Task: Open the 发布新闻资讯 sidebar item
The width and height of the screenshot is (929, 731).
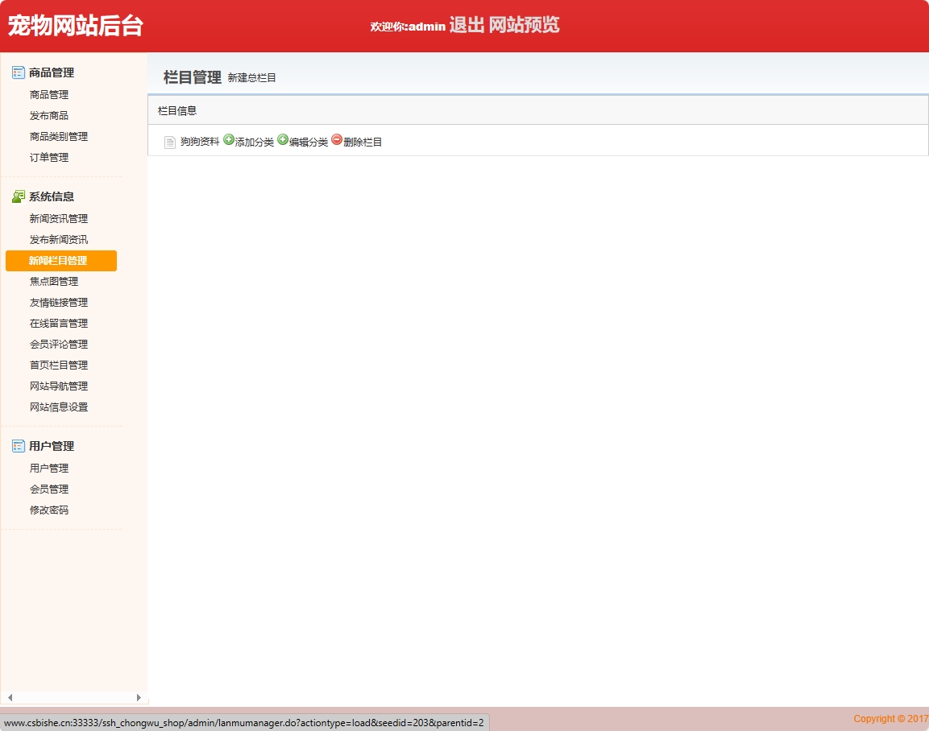Action: (59, 240)
